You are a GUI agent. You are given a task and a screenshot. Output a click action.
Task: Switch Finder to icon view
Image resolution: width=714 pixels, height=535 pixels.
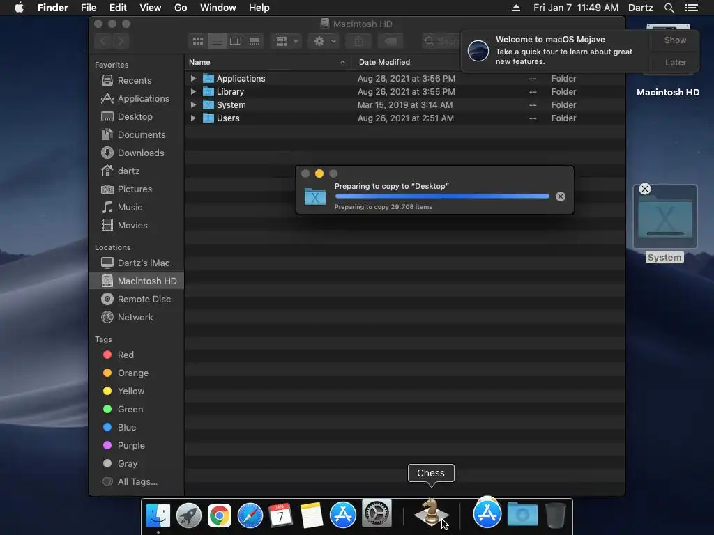[x=197, y=41]
